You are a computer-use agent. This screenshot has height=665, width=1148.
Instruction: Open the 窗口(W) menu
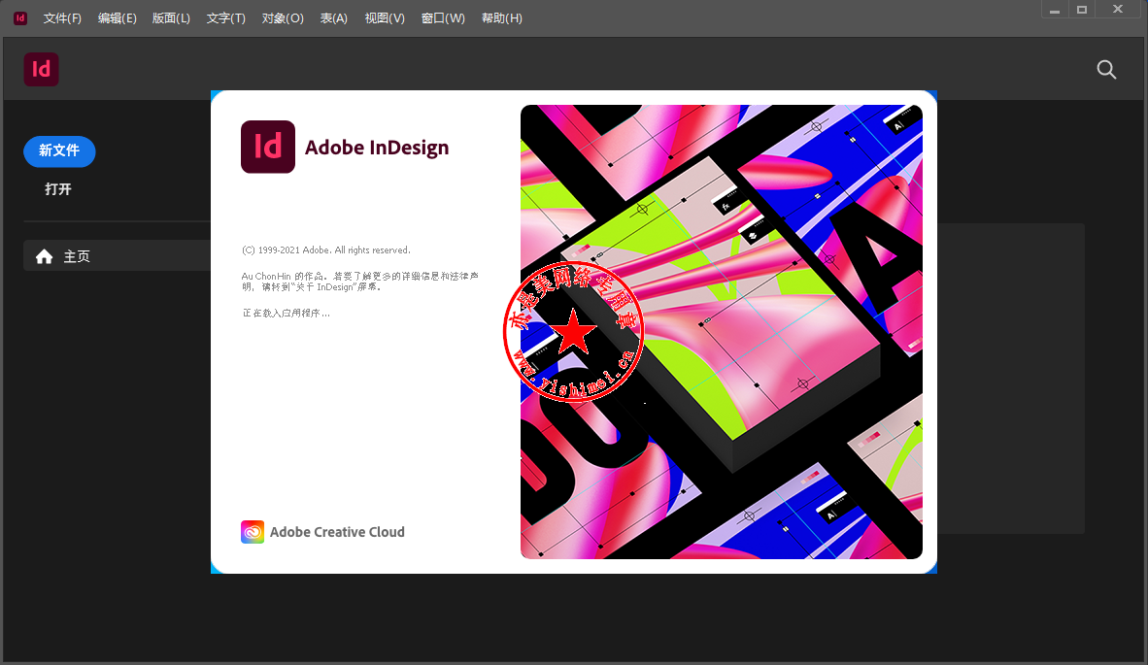443,18
